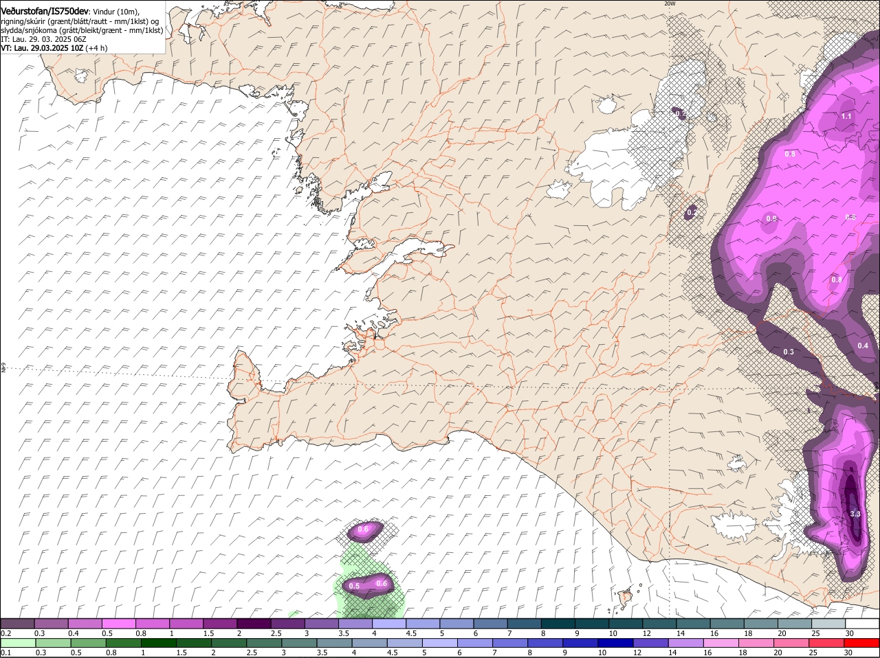Click the 0.9 value in the pink area
Screen dimensions: 880x658
point(771,219)
